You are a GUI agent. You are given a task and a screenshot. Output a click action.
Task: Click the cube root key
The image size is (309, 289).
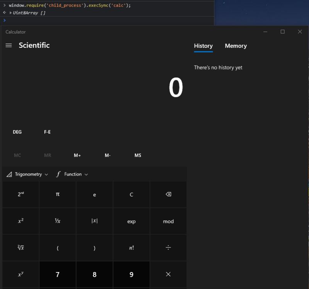coord(20,248)
